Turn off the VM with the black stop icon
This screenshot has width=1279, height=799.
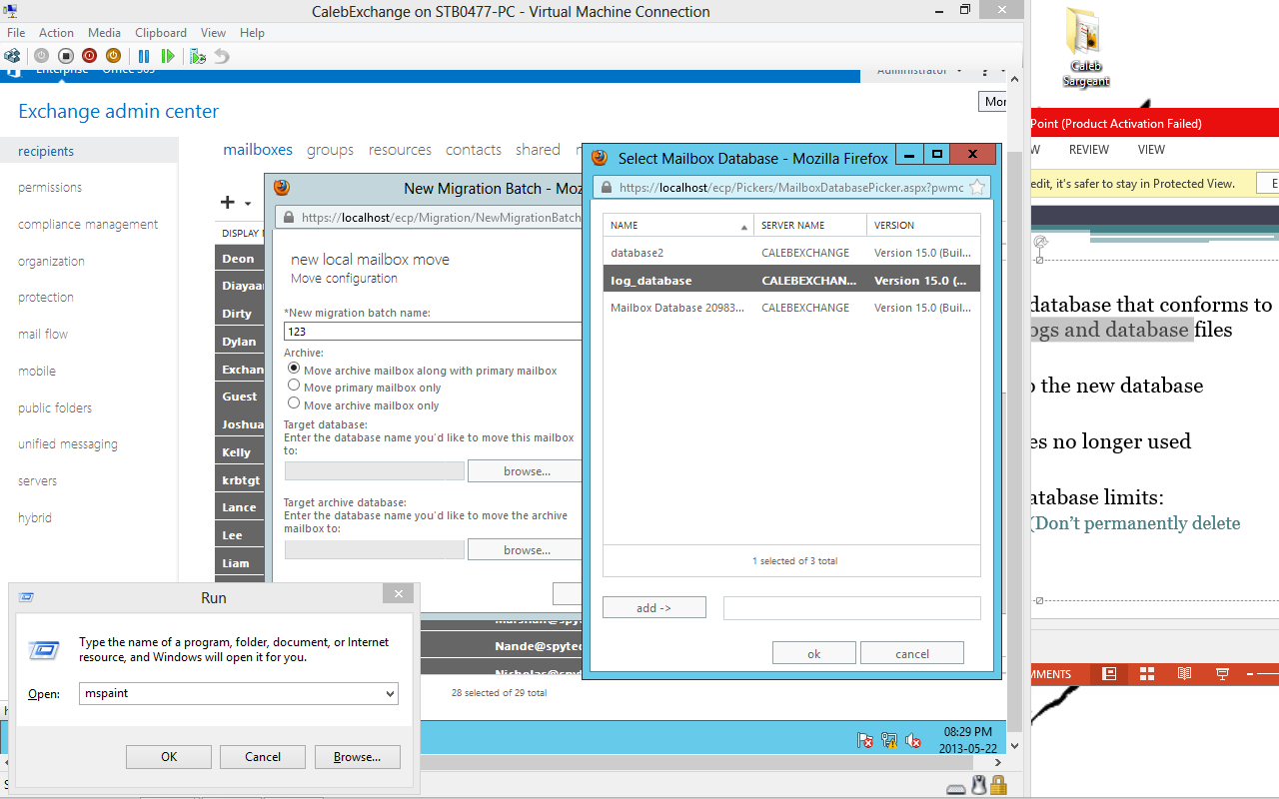coord(65,56)
